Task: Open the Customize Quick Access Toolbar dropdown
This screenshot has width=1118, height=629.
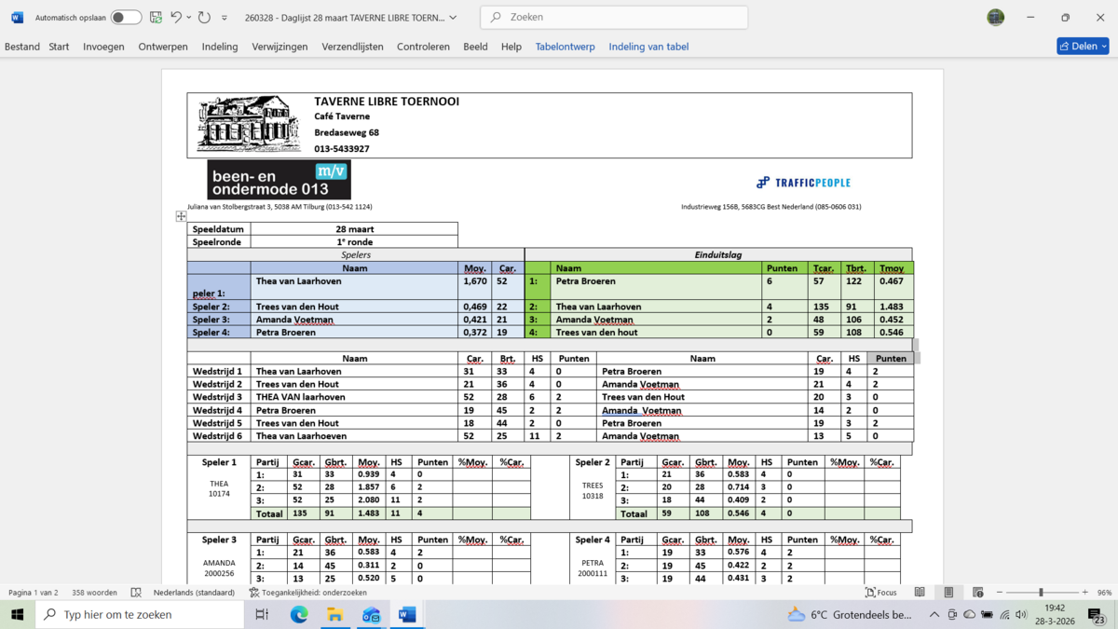Action: click(x=225, y=18)
